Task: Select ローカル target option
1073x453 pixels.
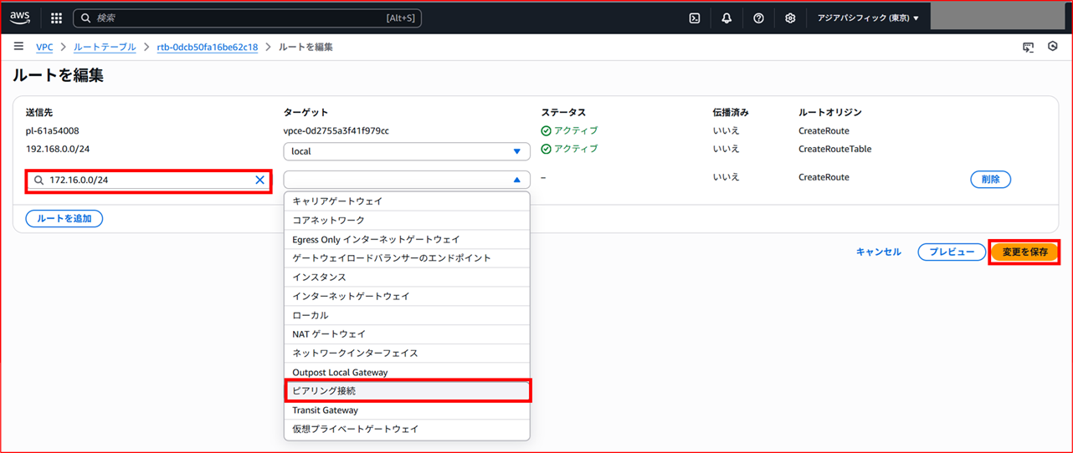Action: coord(407,316)
